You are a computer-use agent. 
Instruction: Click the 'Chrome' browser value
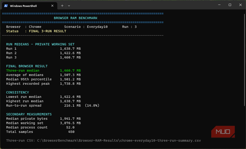pos(35,27)
